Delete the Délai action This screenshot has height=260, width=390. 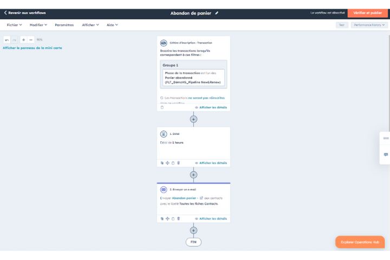(178, 163)
